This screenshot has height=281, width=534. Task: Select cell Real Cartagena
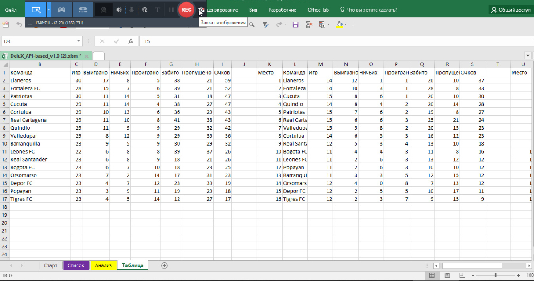coord(39,120)
